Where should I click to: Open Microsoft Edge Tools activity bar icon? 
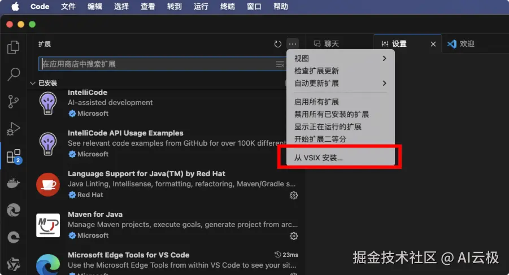pos(14,211)
